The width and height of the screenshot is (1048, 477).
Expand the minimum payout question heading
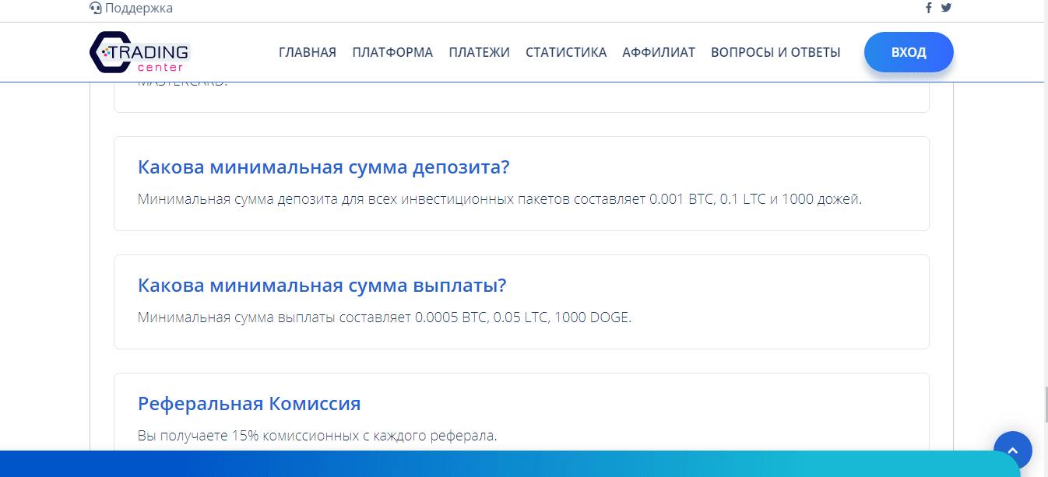322,286
